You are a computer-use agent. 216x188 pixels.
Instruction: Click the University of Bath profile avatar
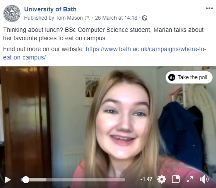coord(12,14)
